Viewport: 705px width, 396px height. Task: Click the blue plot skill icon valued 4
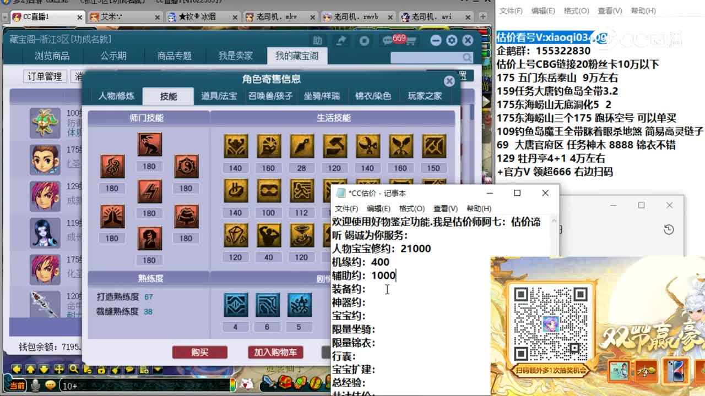click(235, 305)
